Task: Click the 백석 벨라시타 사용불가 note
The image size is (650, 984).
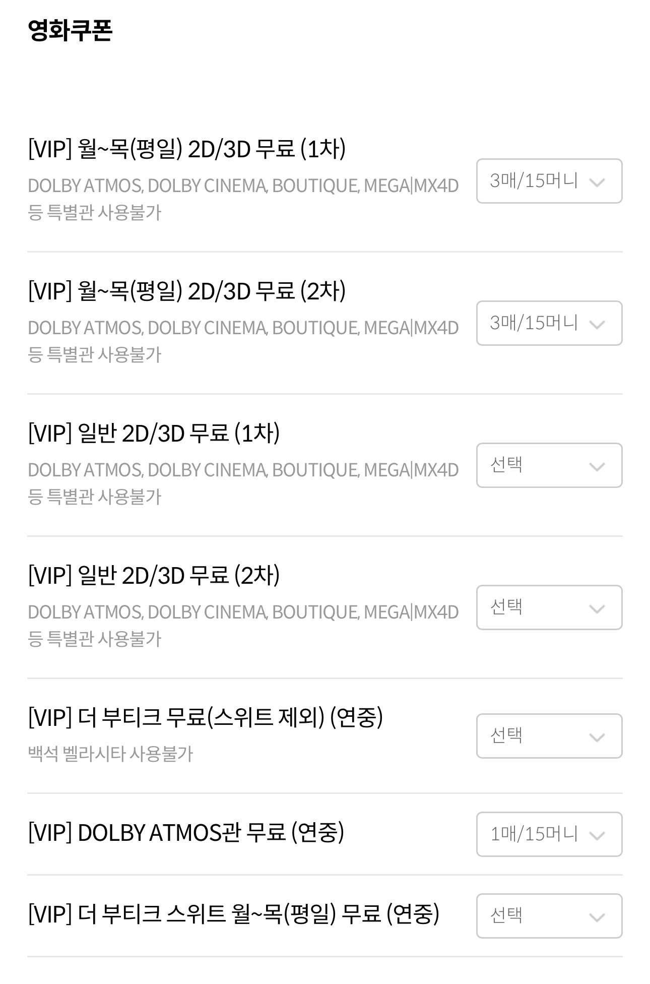Action: [110, 754]
